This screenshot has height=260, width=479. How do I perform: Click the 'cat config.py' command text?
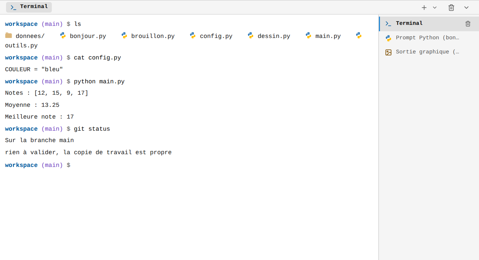click(97, 58)
